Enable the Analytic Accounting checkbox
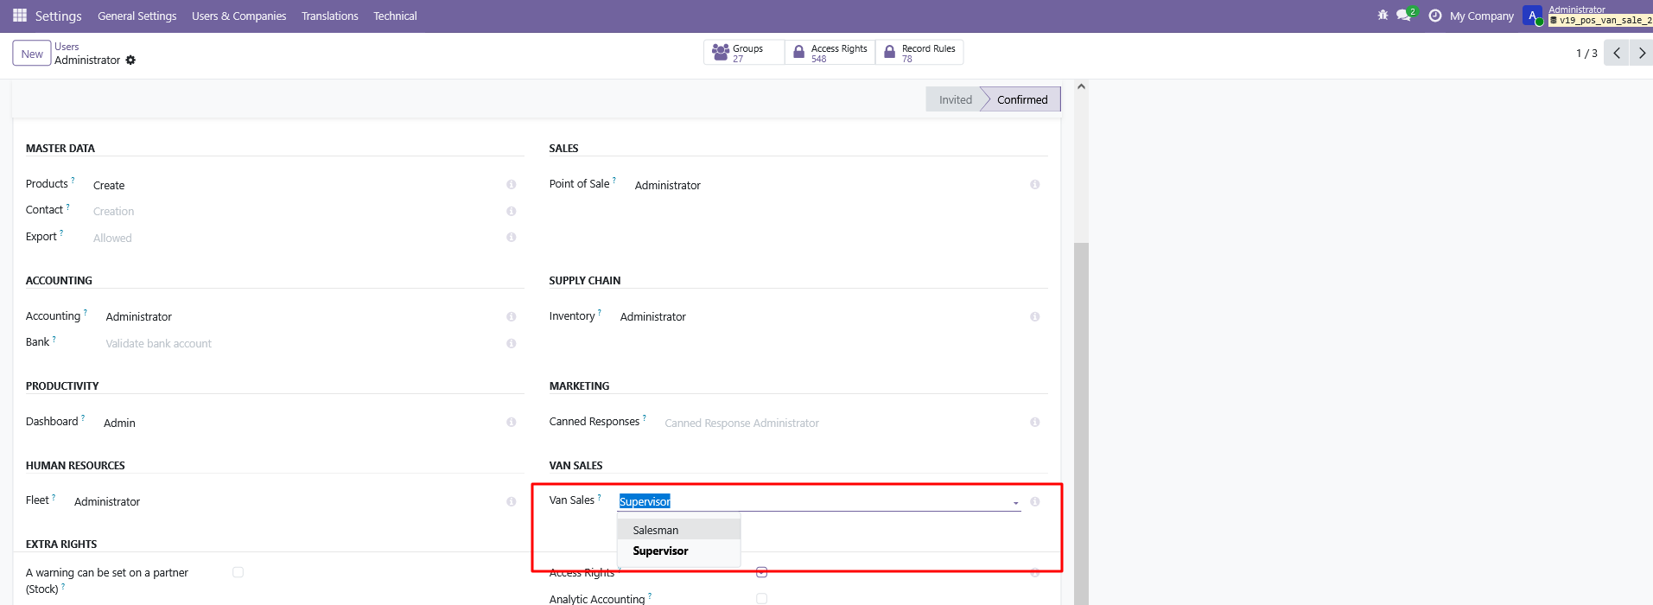The image size is (1653, 605). (x=761, y=598)
